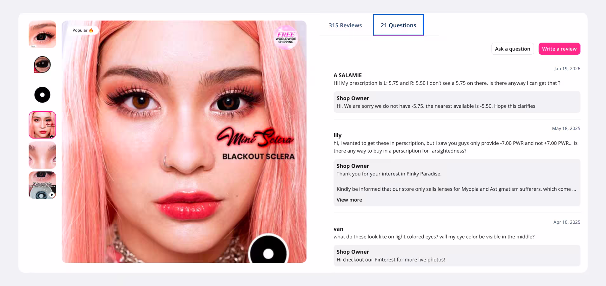Click the Write a review button
This screenshot has width=606, height=286.
pos(559,49)
